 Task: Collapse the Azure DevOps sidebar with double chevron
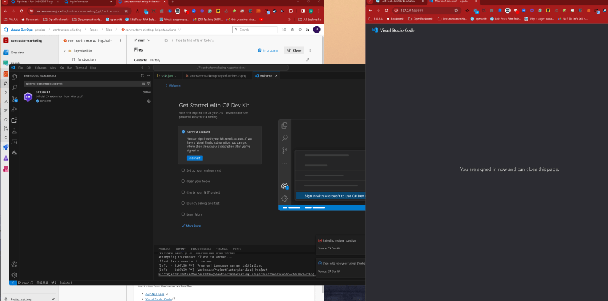(x=53, y=299)
